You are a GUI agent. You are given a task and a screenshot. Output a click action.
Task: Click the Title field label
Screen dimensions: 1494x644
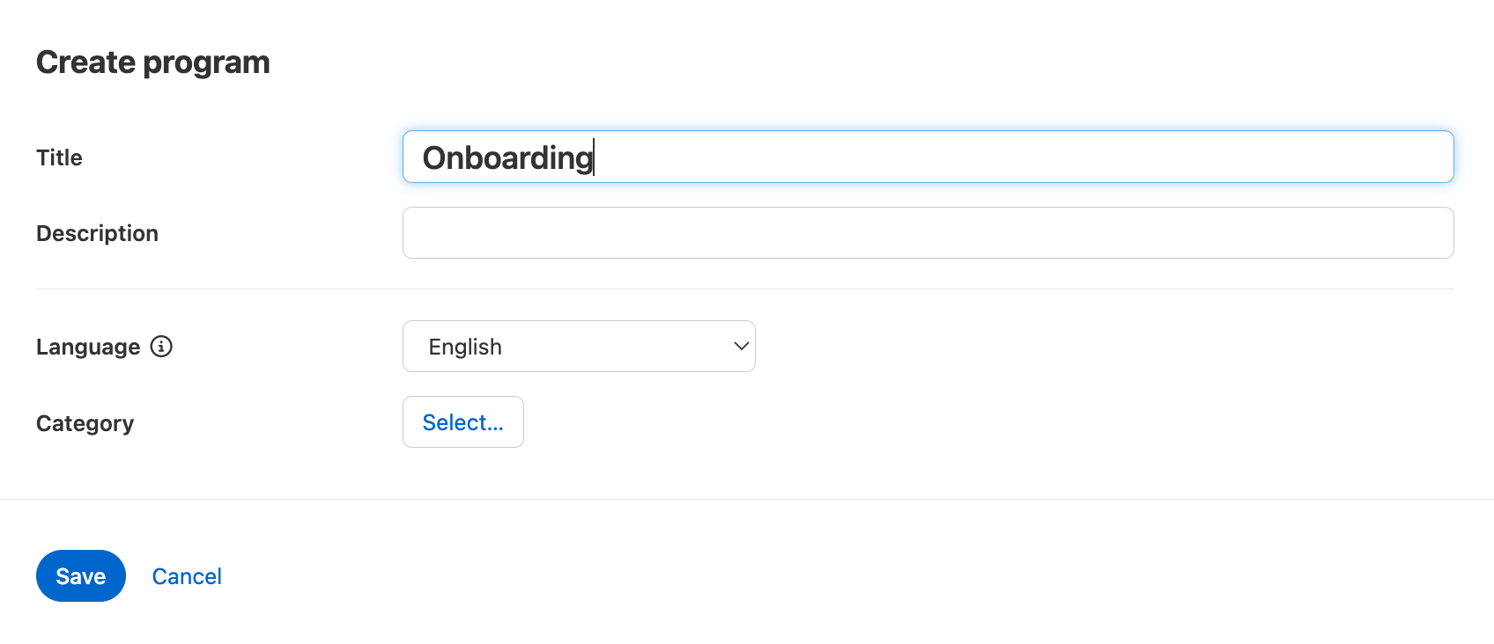(x=59, y=157)
